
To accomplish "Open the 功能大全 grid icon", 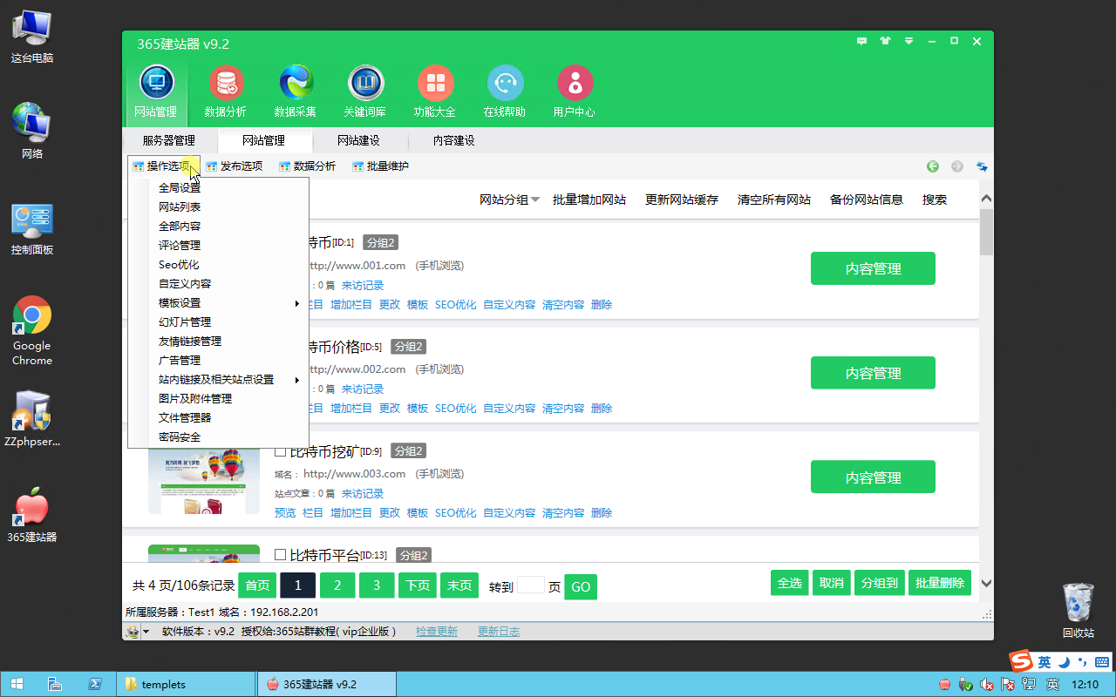I will coord(435,91).
